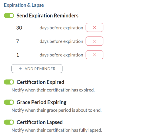Turn off Grace Period Expiring toggle
The image size is (153, 137).
pyautogui.click(x=9, y=102)
